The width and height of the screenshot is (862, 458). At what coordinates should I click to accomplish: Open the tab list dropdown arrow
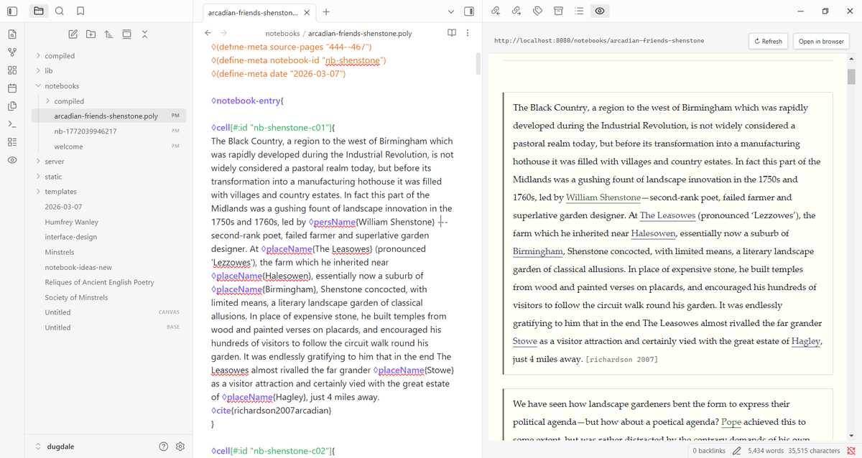point(451,11)
